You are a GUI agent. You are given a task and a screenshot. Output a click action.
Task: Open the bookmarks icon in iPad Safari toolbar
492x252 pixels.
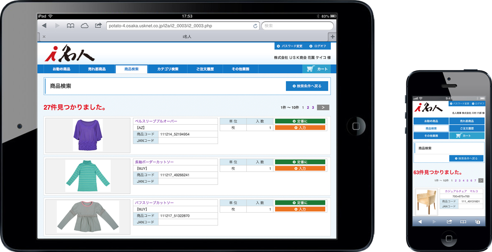71,26
